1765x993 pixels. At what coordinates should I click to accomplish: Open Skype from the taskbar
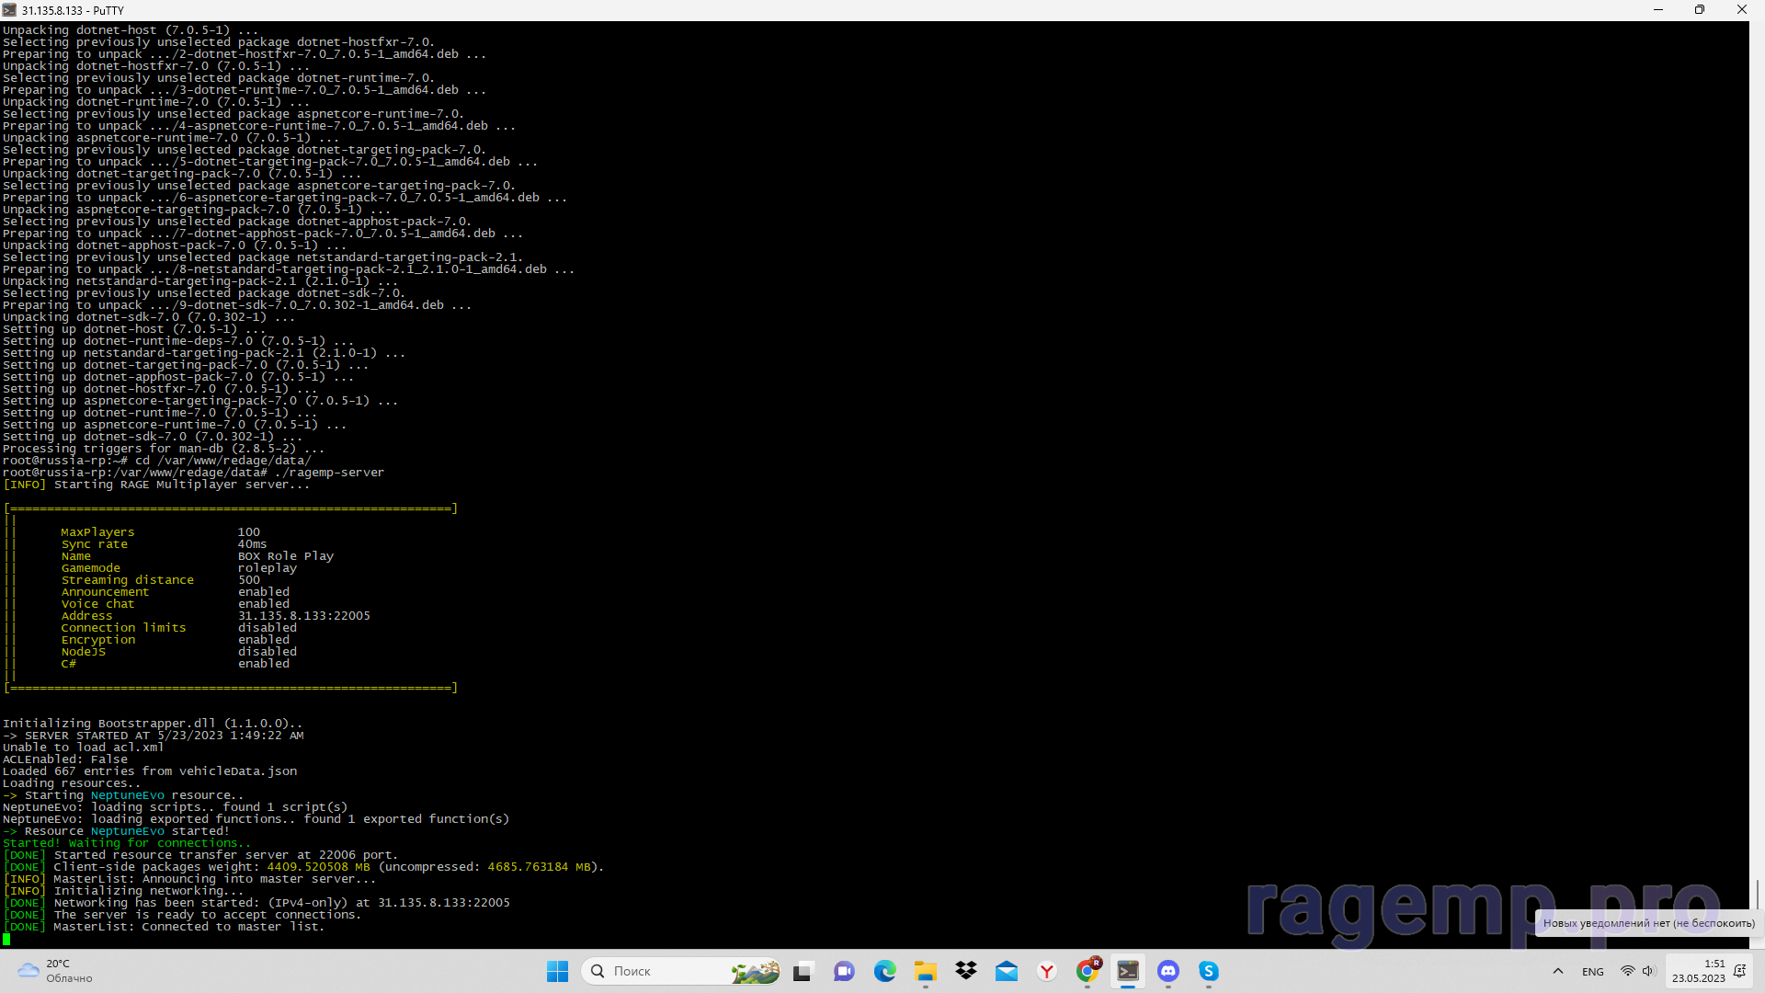1209,972
